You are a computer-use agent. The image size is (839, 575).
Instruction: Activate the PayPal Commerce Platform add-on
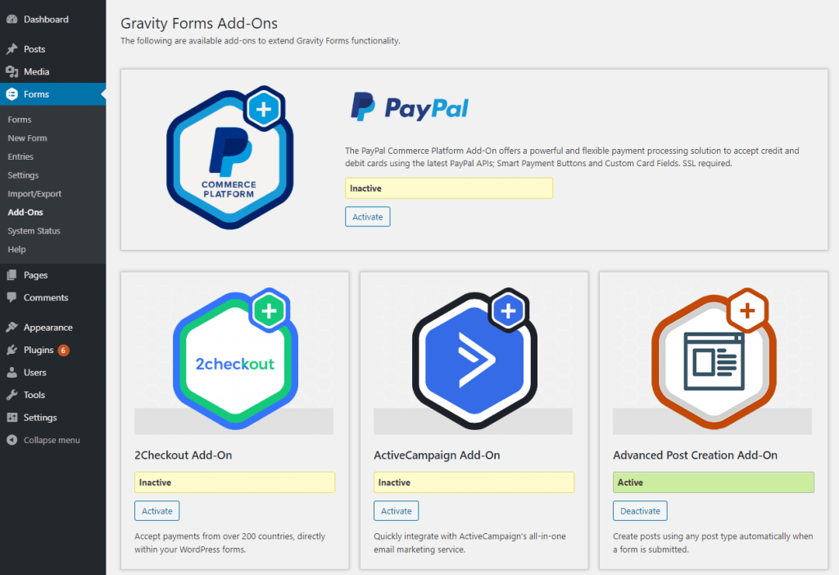[367, 216]
